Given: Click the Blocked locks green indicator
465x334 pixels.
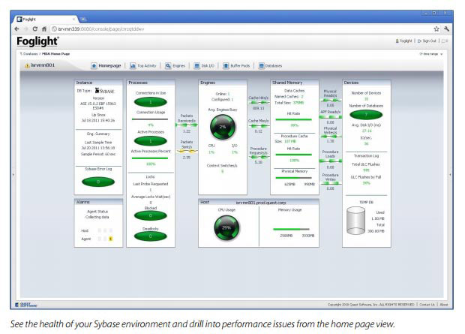Looking at the screenshot, I should point(151,215).
